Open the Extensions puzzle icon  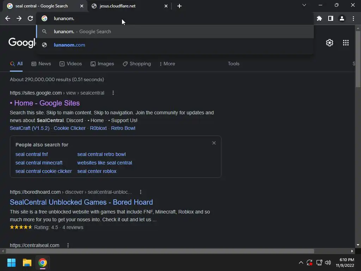[319, 18]
